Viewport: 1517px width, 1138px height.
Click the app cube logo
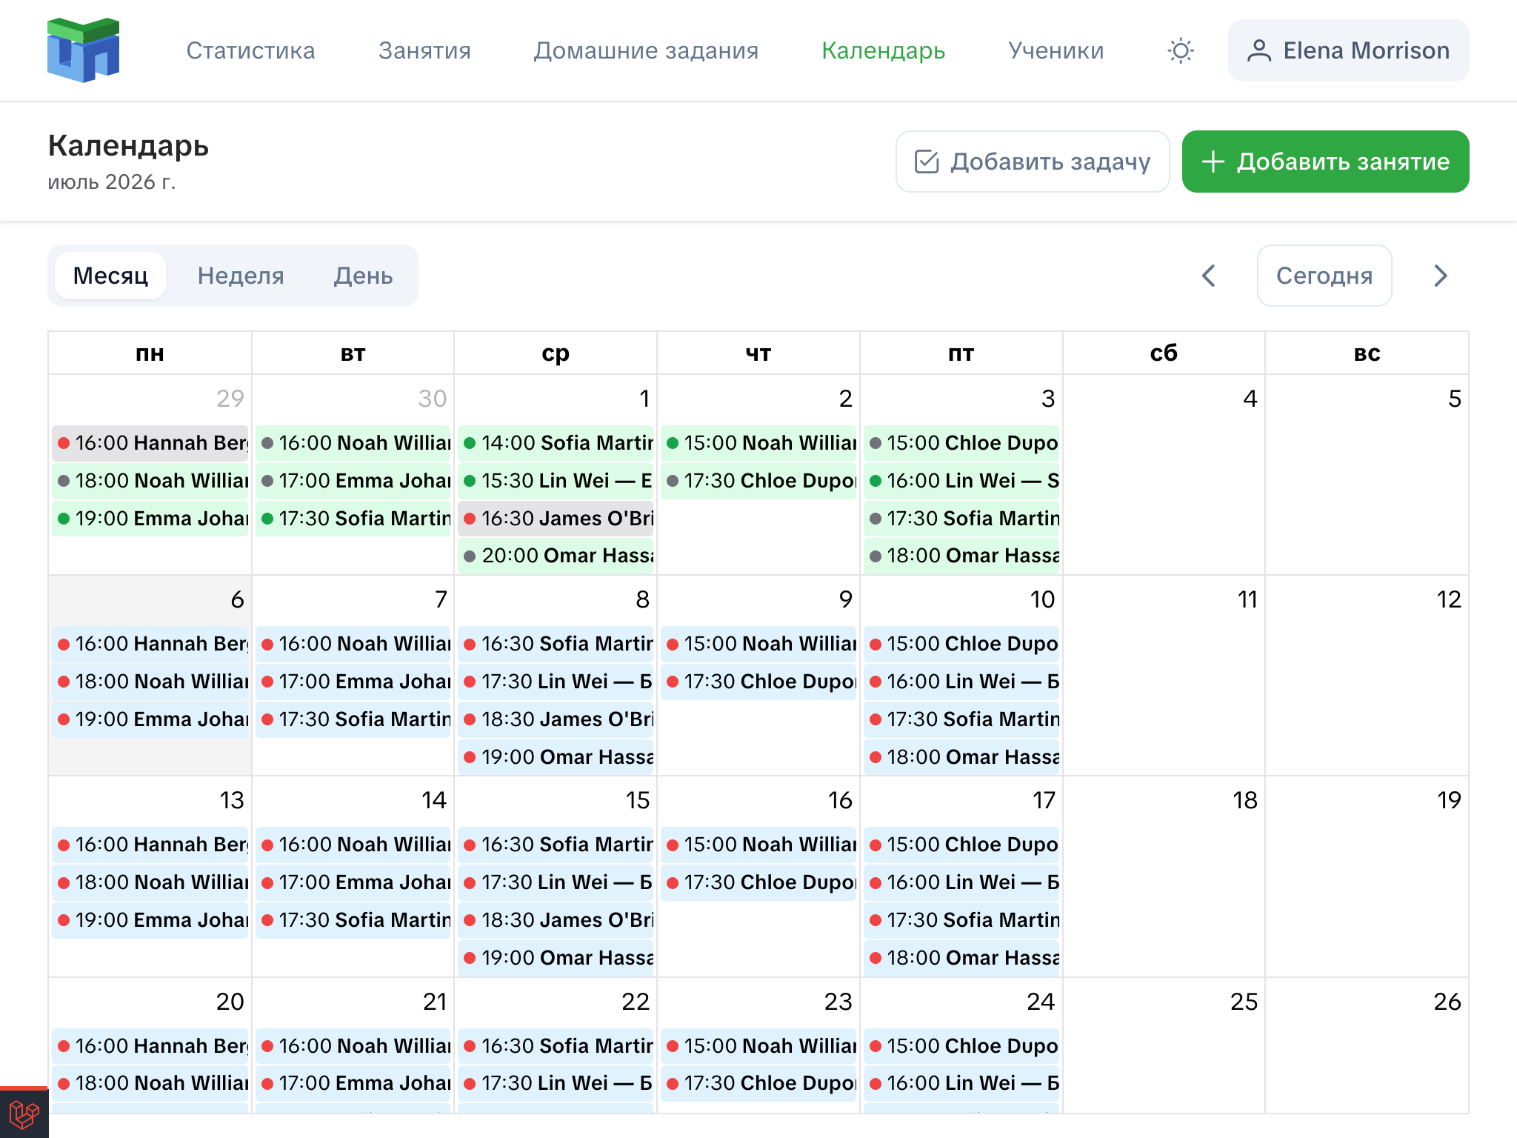(x=83, y=50)
